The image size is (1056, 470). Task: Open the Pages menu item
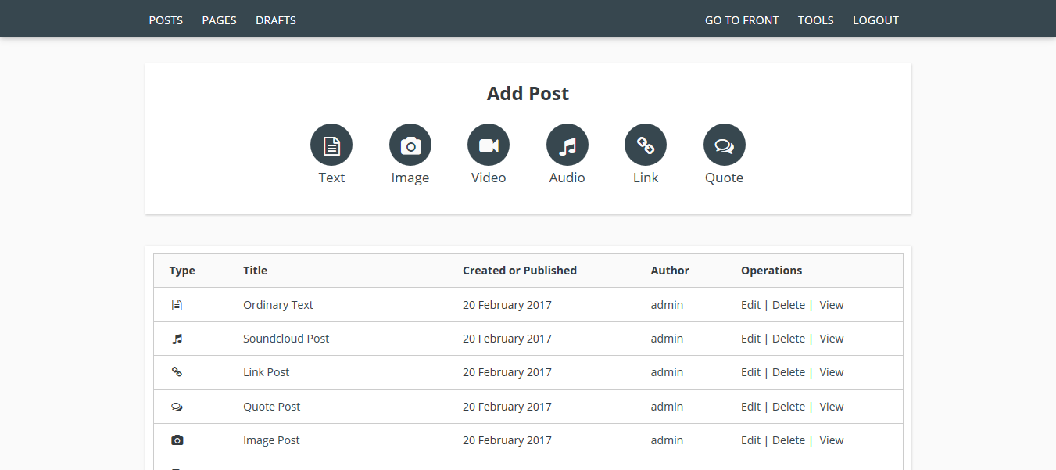pos(219,20)
